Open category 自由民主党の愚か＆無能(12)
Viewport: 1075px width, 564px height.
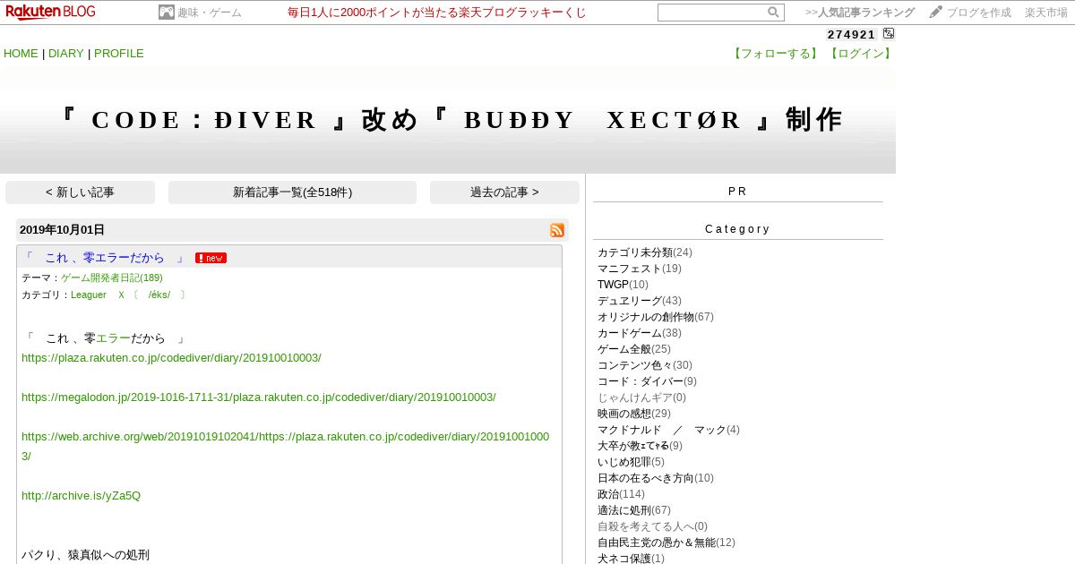[x=666, y=543]
